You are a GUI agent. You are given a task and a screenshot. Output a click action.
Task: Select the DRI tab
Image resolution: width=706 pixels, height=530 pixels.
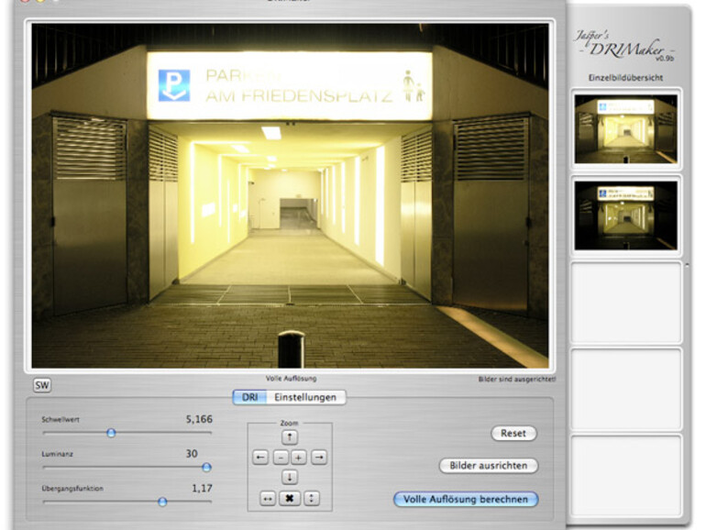tap(248, 397)
